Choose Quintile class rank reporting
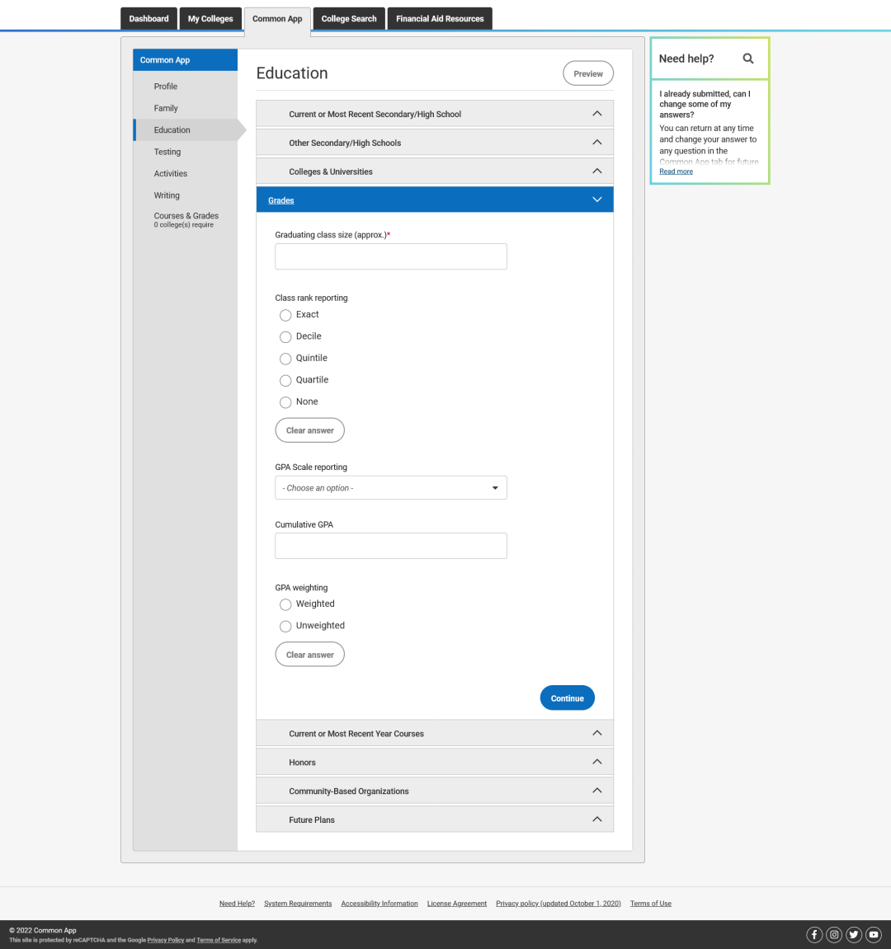This screenshot has width=891, height=949. pos(285,359)
